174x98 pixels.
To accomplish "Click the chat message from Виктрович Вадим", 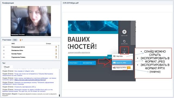I will (x=29, y=95).
